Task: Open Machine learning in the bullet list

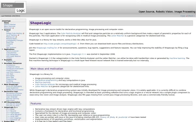Action: [x=42, y=82]
